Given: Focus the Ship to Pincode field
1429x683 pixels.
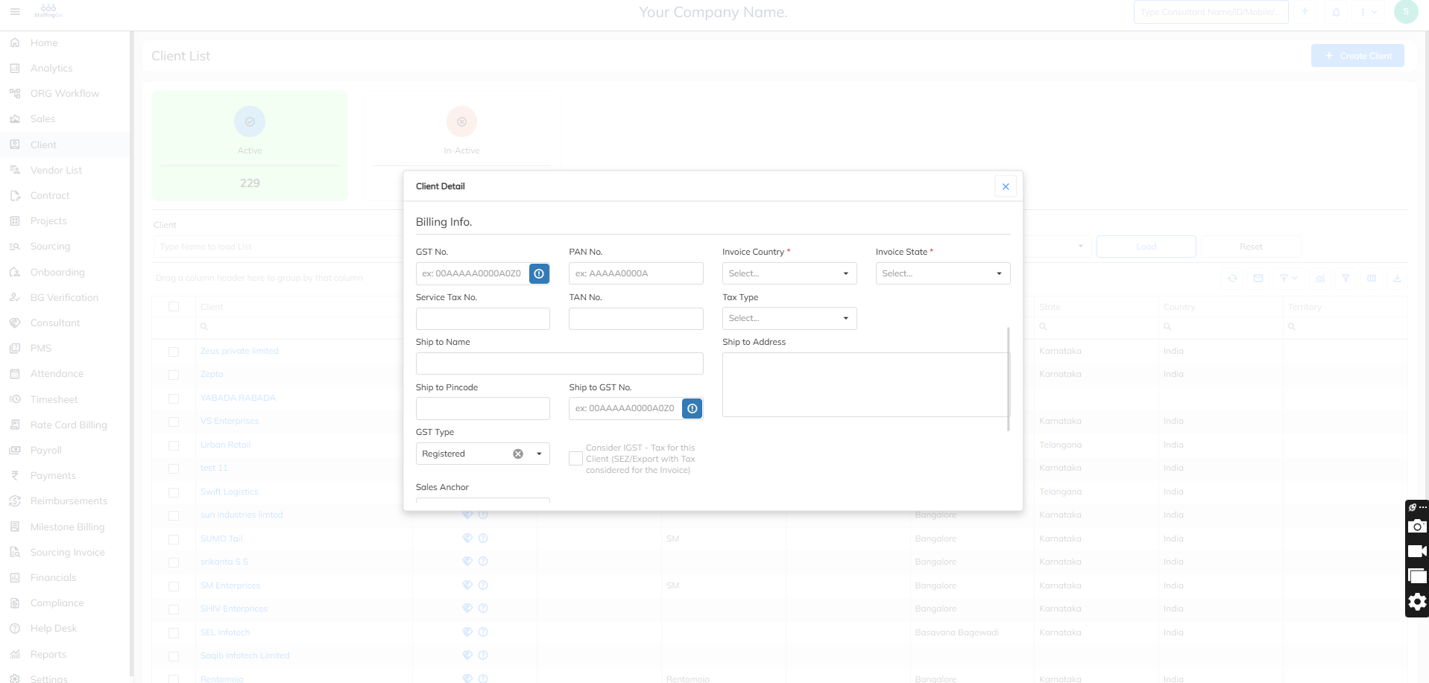Looking at the screenshot, I should 482,408.
